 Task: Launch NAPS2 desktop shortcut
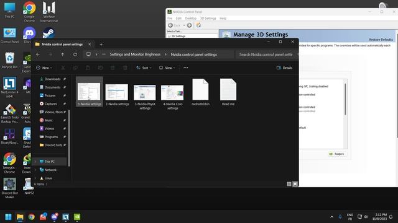coord(29,186)
